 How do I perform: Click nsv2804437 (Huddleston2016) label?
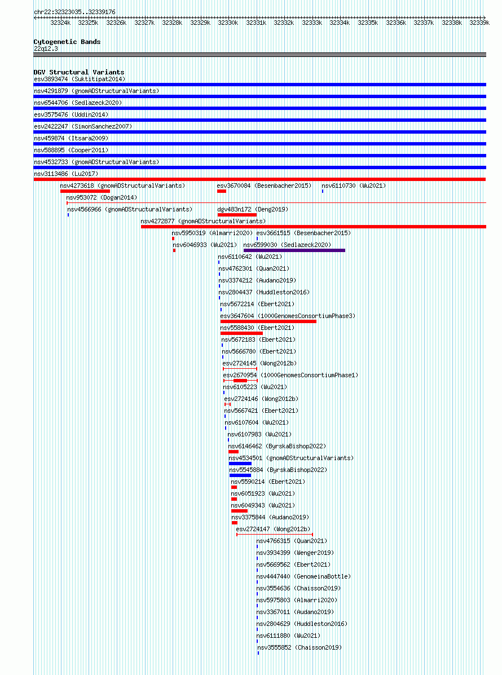(265, 292)
